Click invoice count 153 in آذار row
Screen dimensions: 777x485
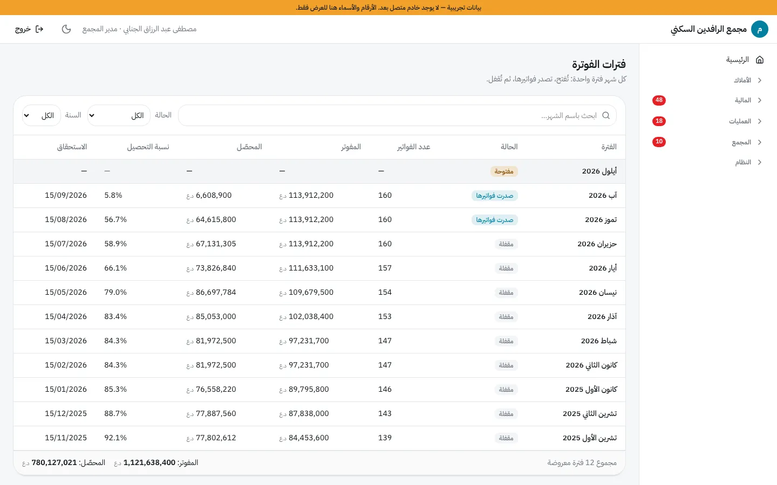point(385,317)
